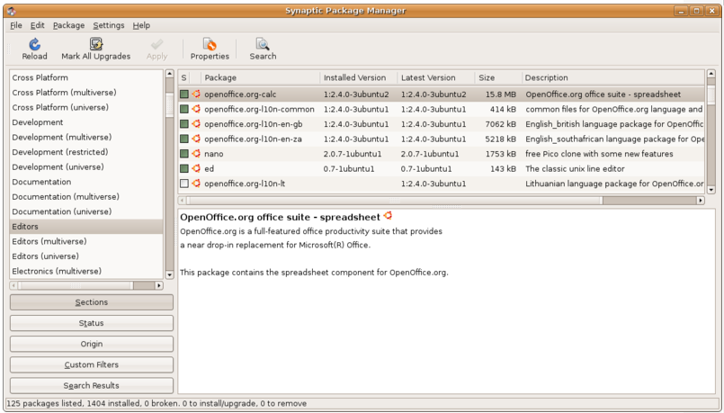Open the Settings menu
724x413 pixels.
click(109, 25)
